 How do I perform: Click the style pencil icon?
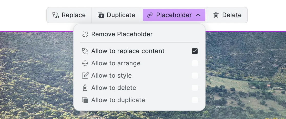point(85,76)
